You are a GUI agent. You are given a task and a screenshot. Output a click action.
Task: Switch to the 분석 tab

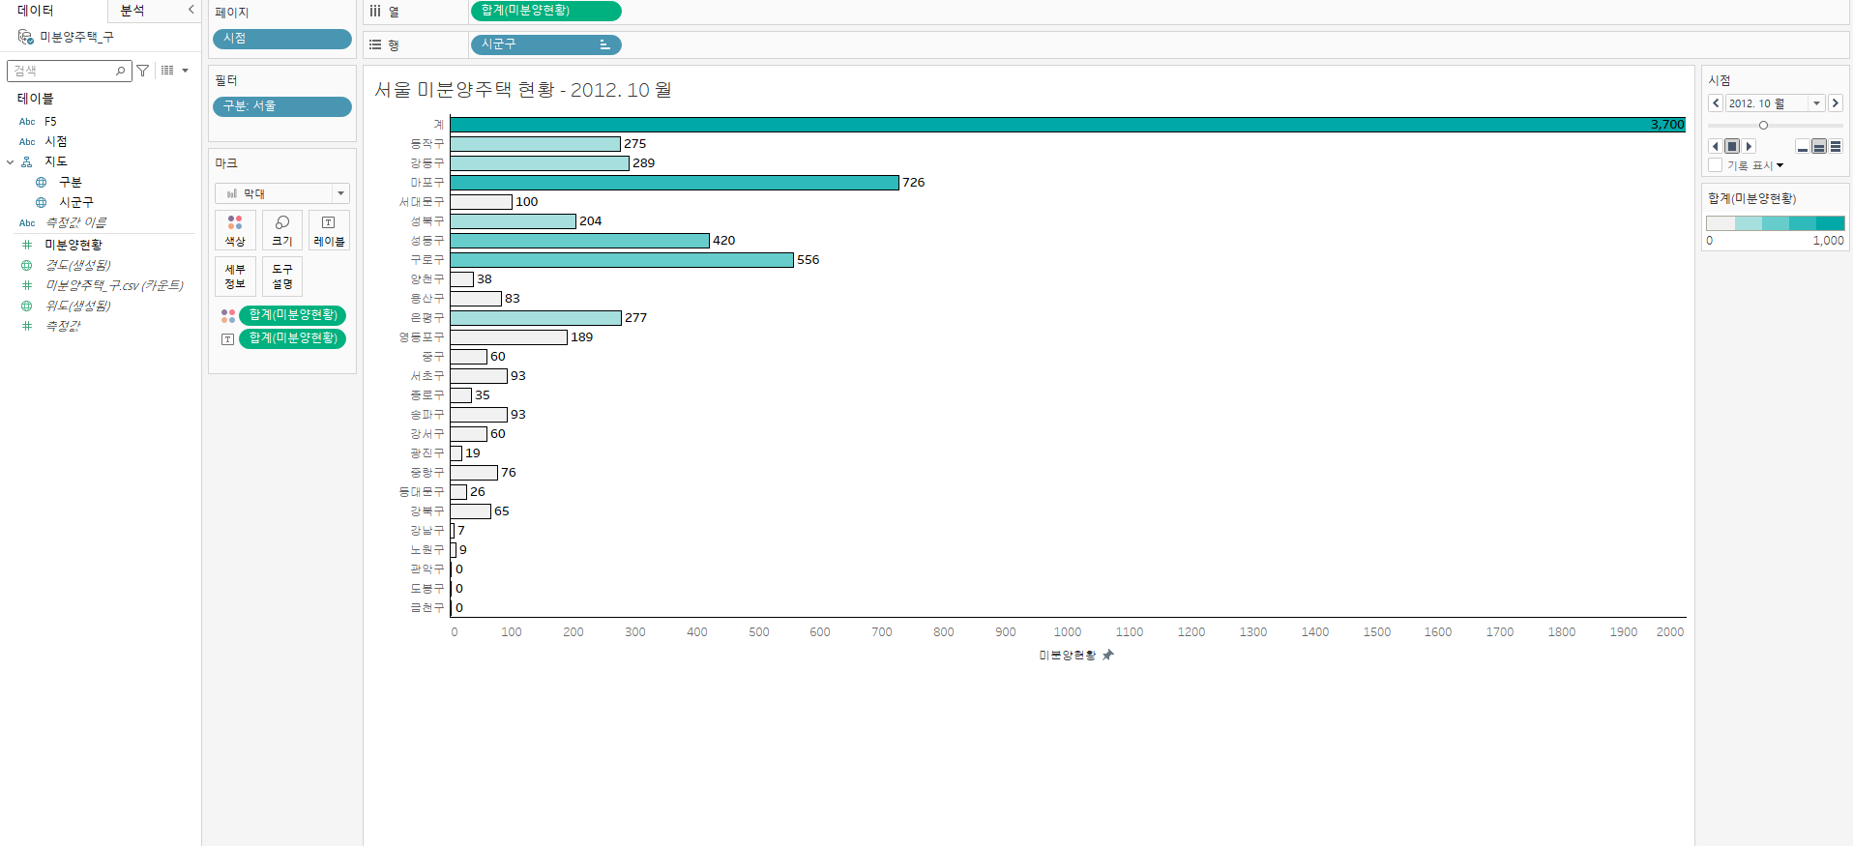tap(132, 11)
